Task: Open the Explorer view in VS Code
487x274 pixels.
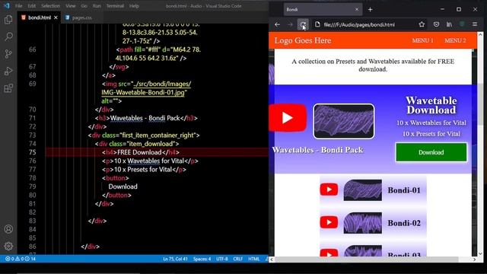Action: coord(8,20)
